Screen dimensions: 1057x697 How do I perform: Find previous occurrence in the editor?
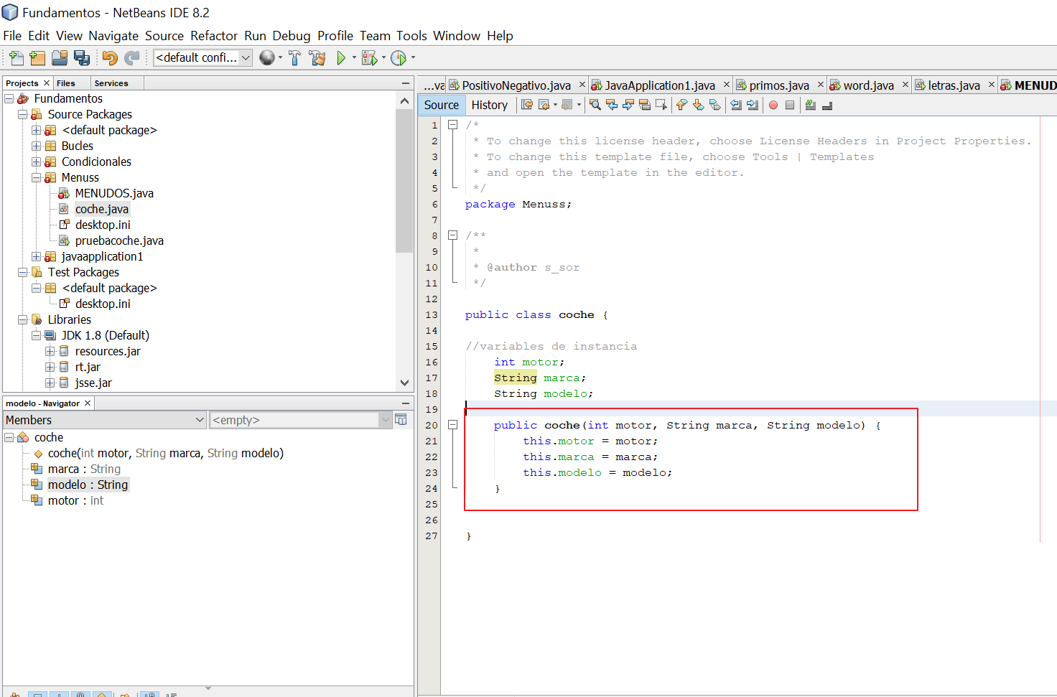612,105
